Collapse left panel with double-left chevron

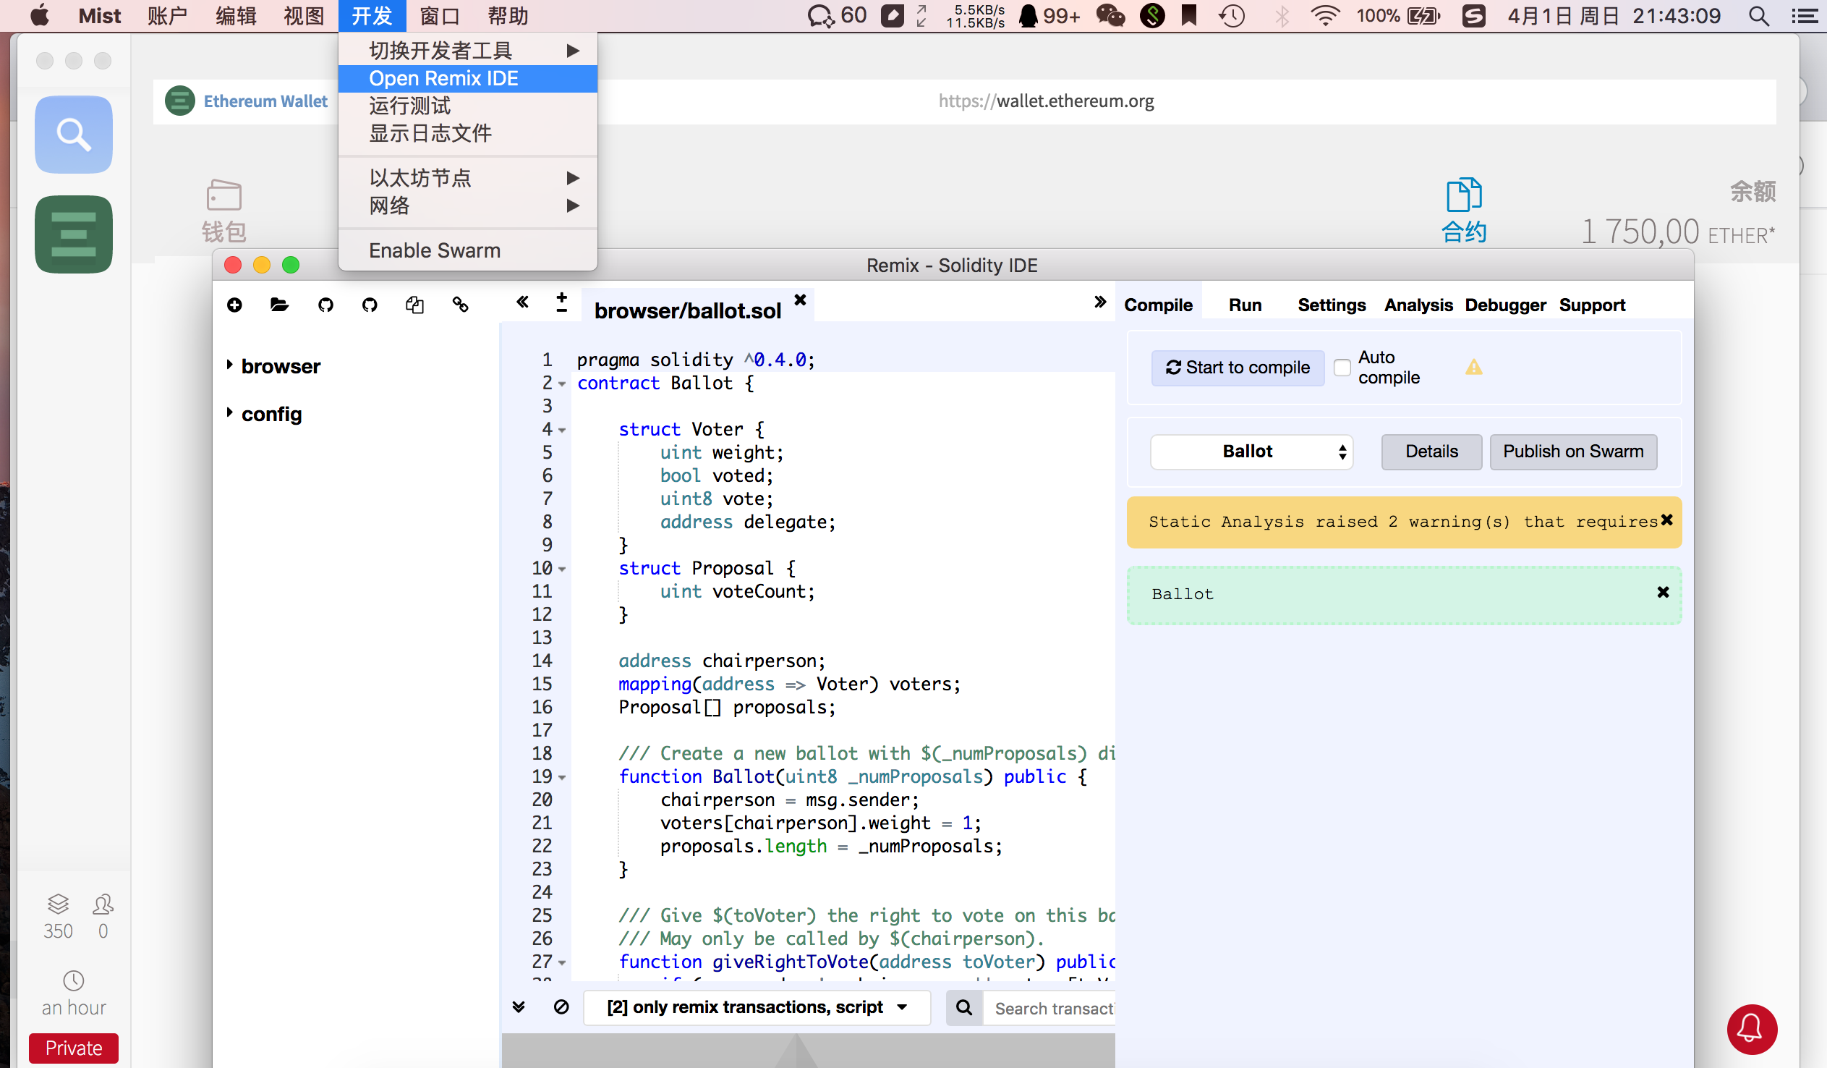(x=522, y=302)
